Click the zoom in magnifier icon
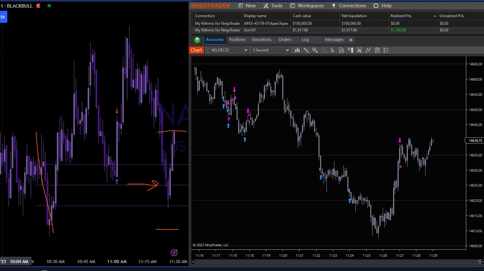The image size is (484, 271). pos(315,50)
